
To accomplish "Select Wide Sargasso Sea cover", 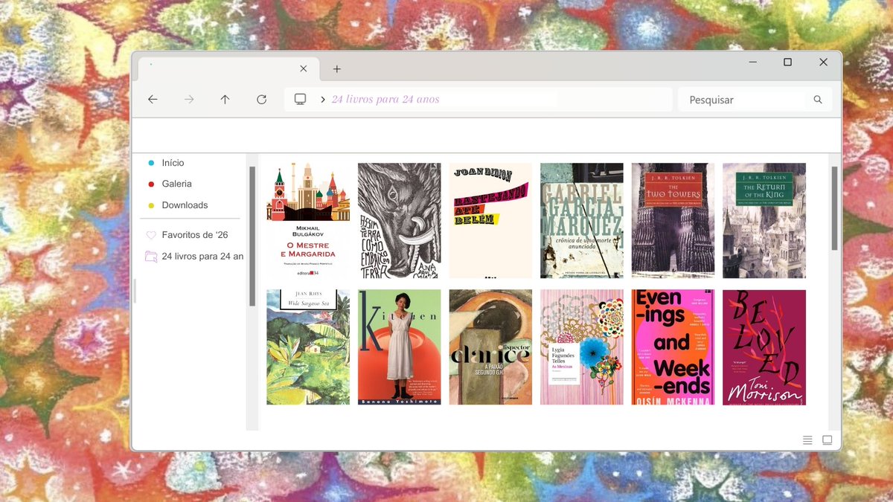I will coord(308,347).
